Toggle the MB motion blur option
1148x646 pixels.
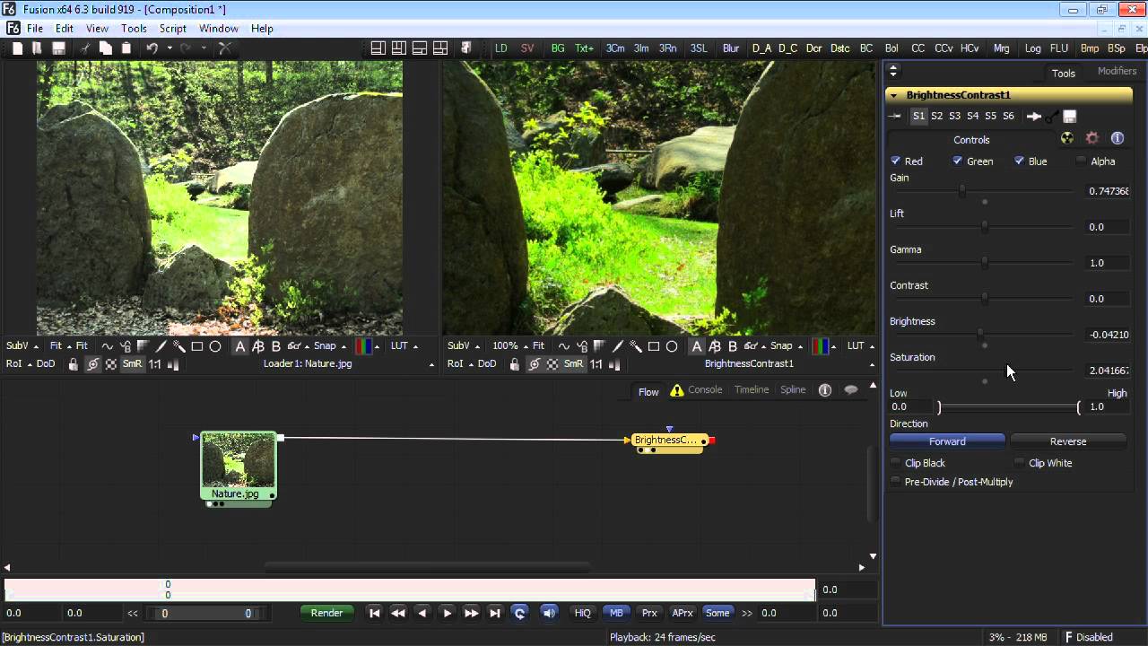(616, 613)
